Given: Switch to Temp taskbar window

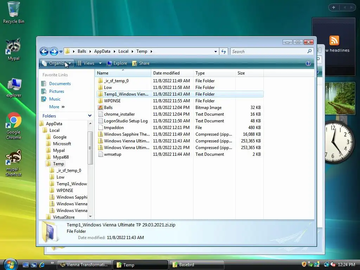Looking at the screenshot, I should 141,265.
